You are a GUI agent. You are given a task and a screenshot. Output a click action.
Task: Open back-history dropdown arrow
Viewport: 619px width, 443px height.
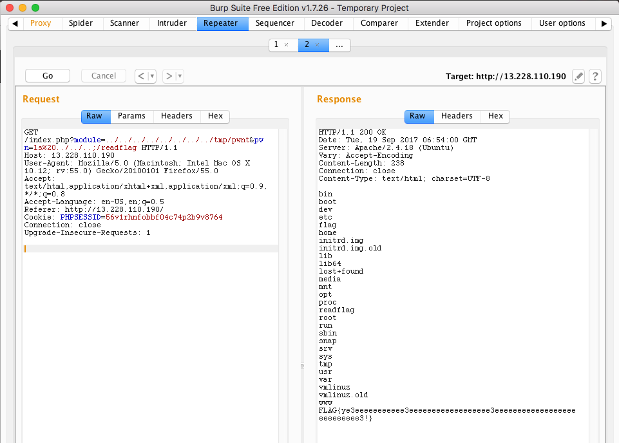[x=152, y=76]
